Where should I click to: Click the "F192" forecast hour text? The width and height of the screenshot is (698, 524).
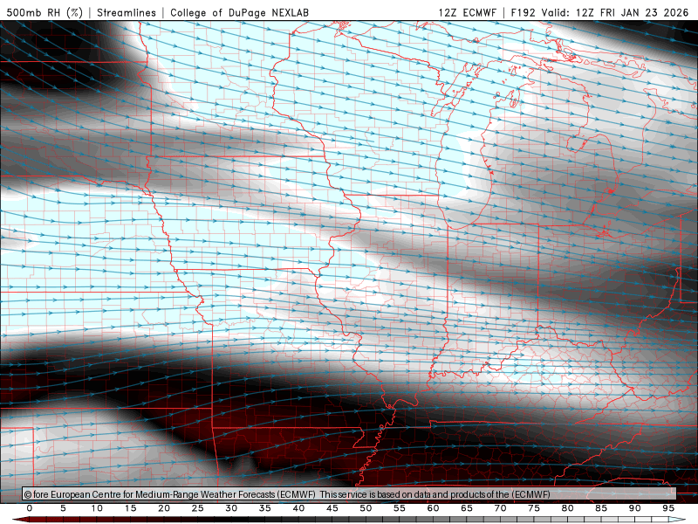coord(523,12)
